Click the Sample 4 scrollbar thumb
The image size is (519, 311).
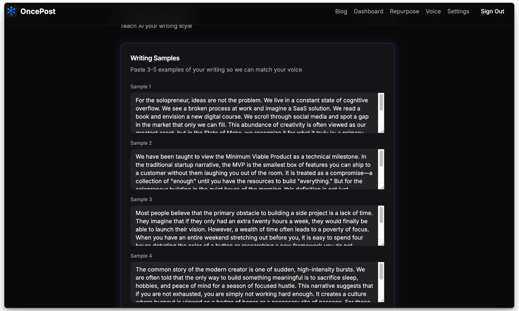(381, 271)
